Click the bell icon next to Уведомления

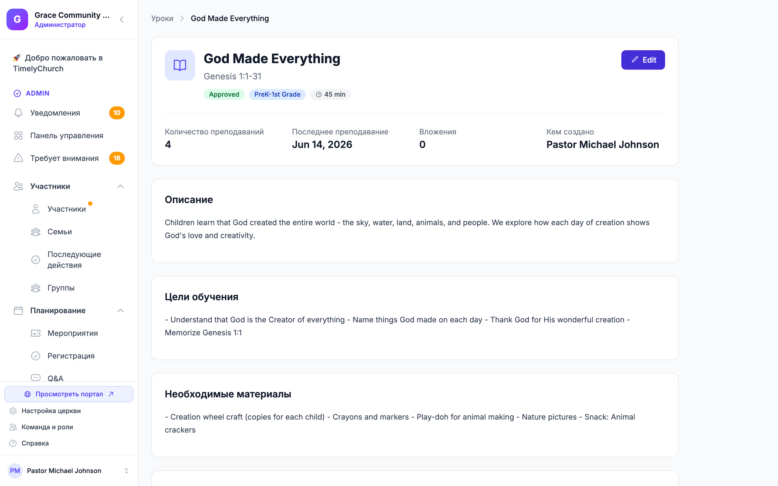pyautogui.click(x=18, y=113)
